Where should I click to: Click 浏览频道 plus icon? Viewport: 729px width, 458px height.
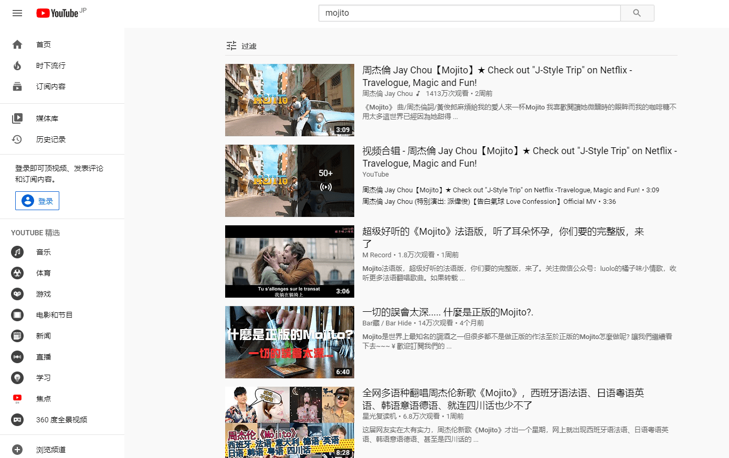point(17,450)
